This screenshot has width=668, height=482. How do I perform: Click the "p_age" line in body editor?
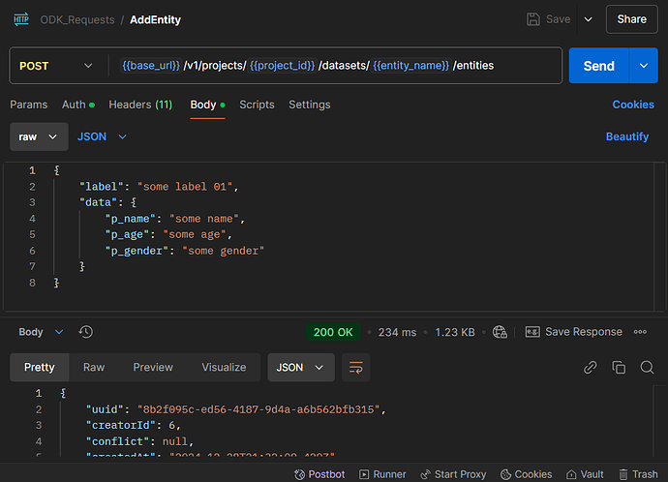[x=168, y=234]
